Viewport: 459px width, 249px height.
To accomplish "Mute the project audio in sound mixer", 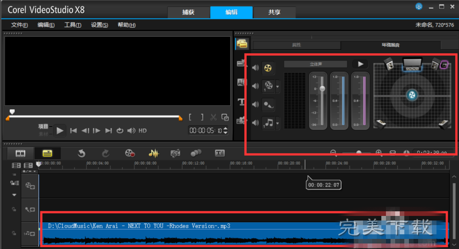I will point(255,68).
